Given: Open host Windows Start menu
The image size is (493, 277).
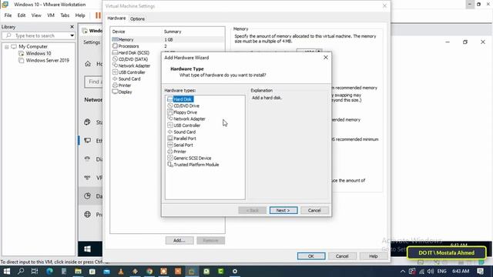Looking at the screenshot, I should [x=7, y=272].
